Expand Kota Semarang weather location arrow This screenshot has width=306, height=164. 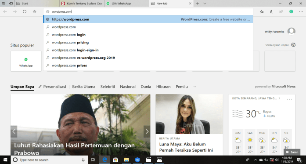tap(280, 98)
